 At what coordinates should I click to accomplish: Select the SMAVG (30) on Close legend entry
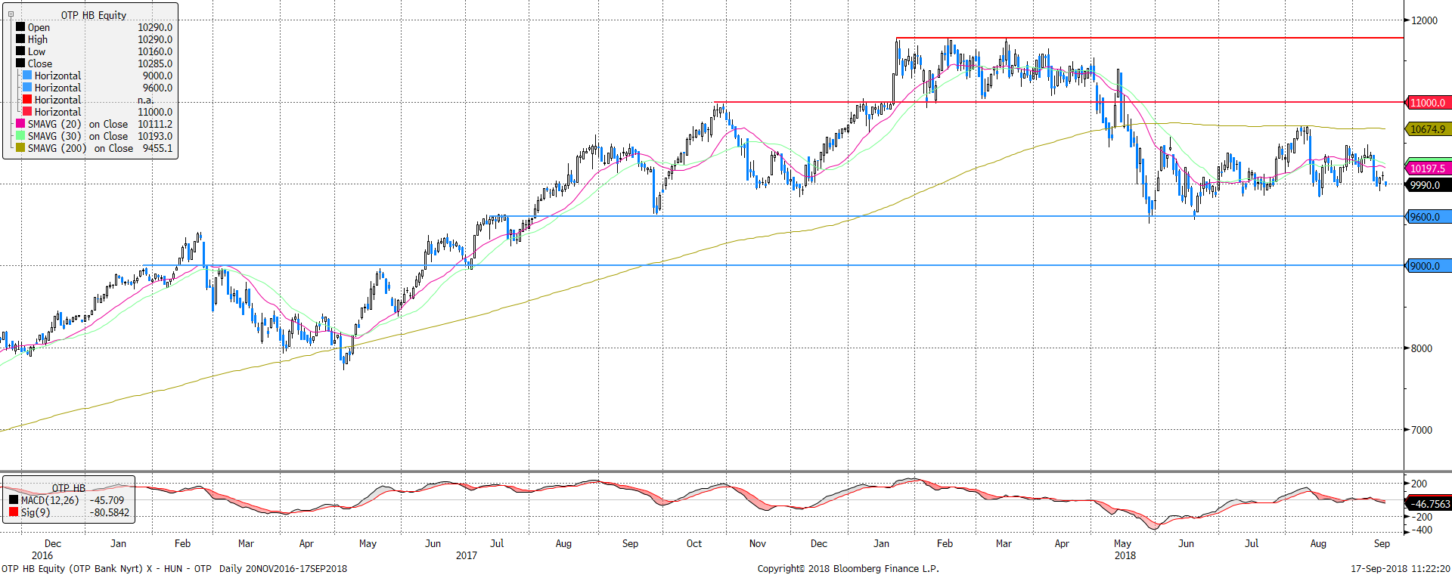click(78, 136)
